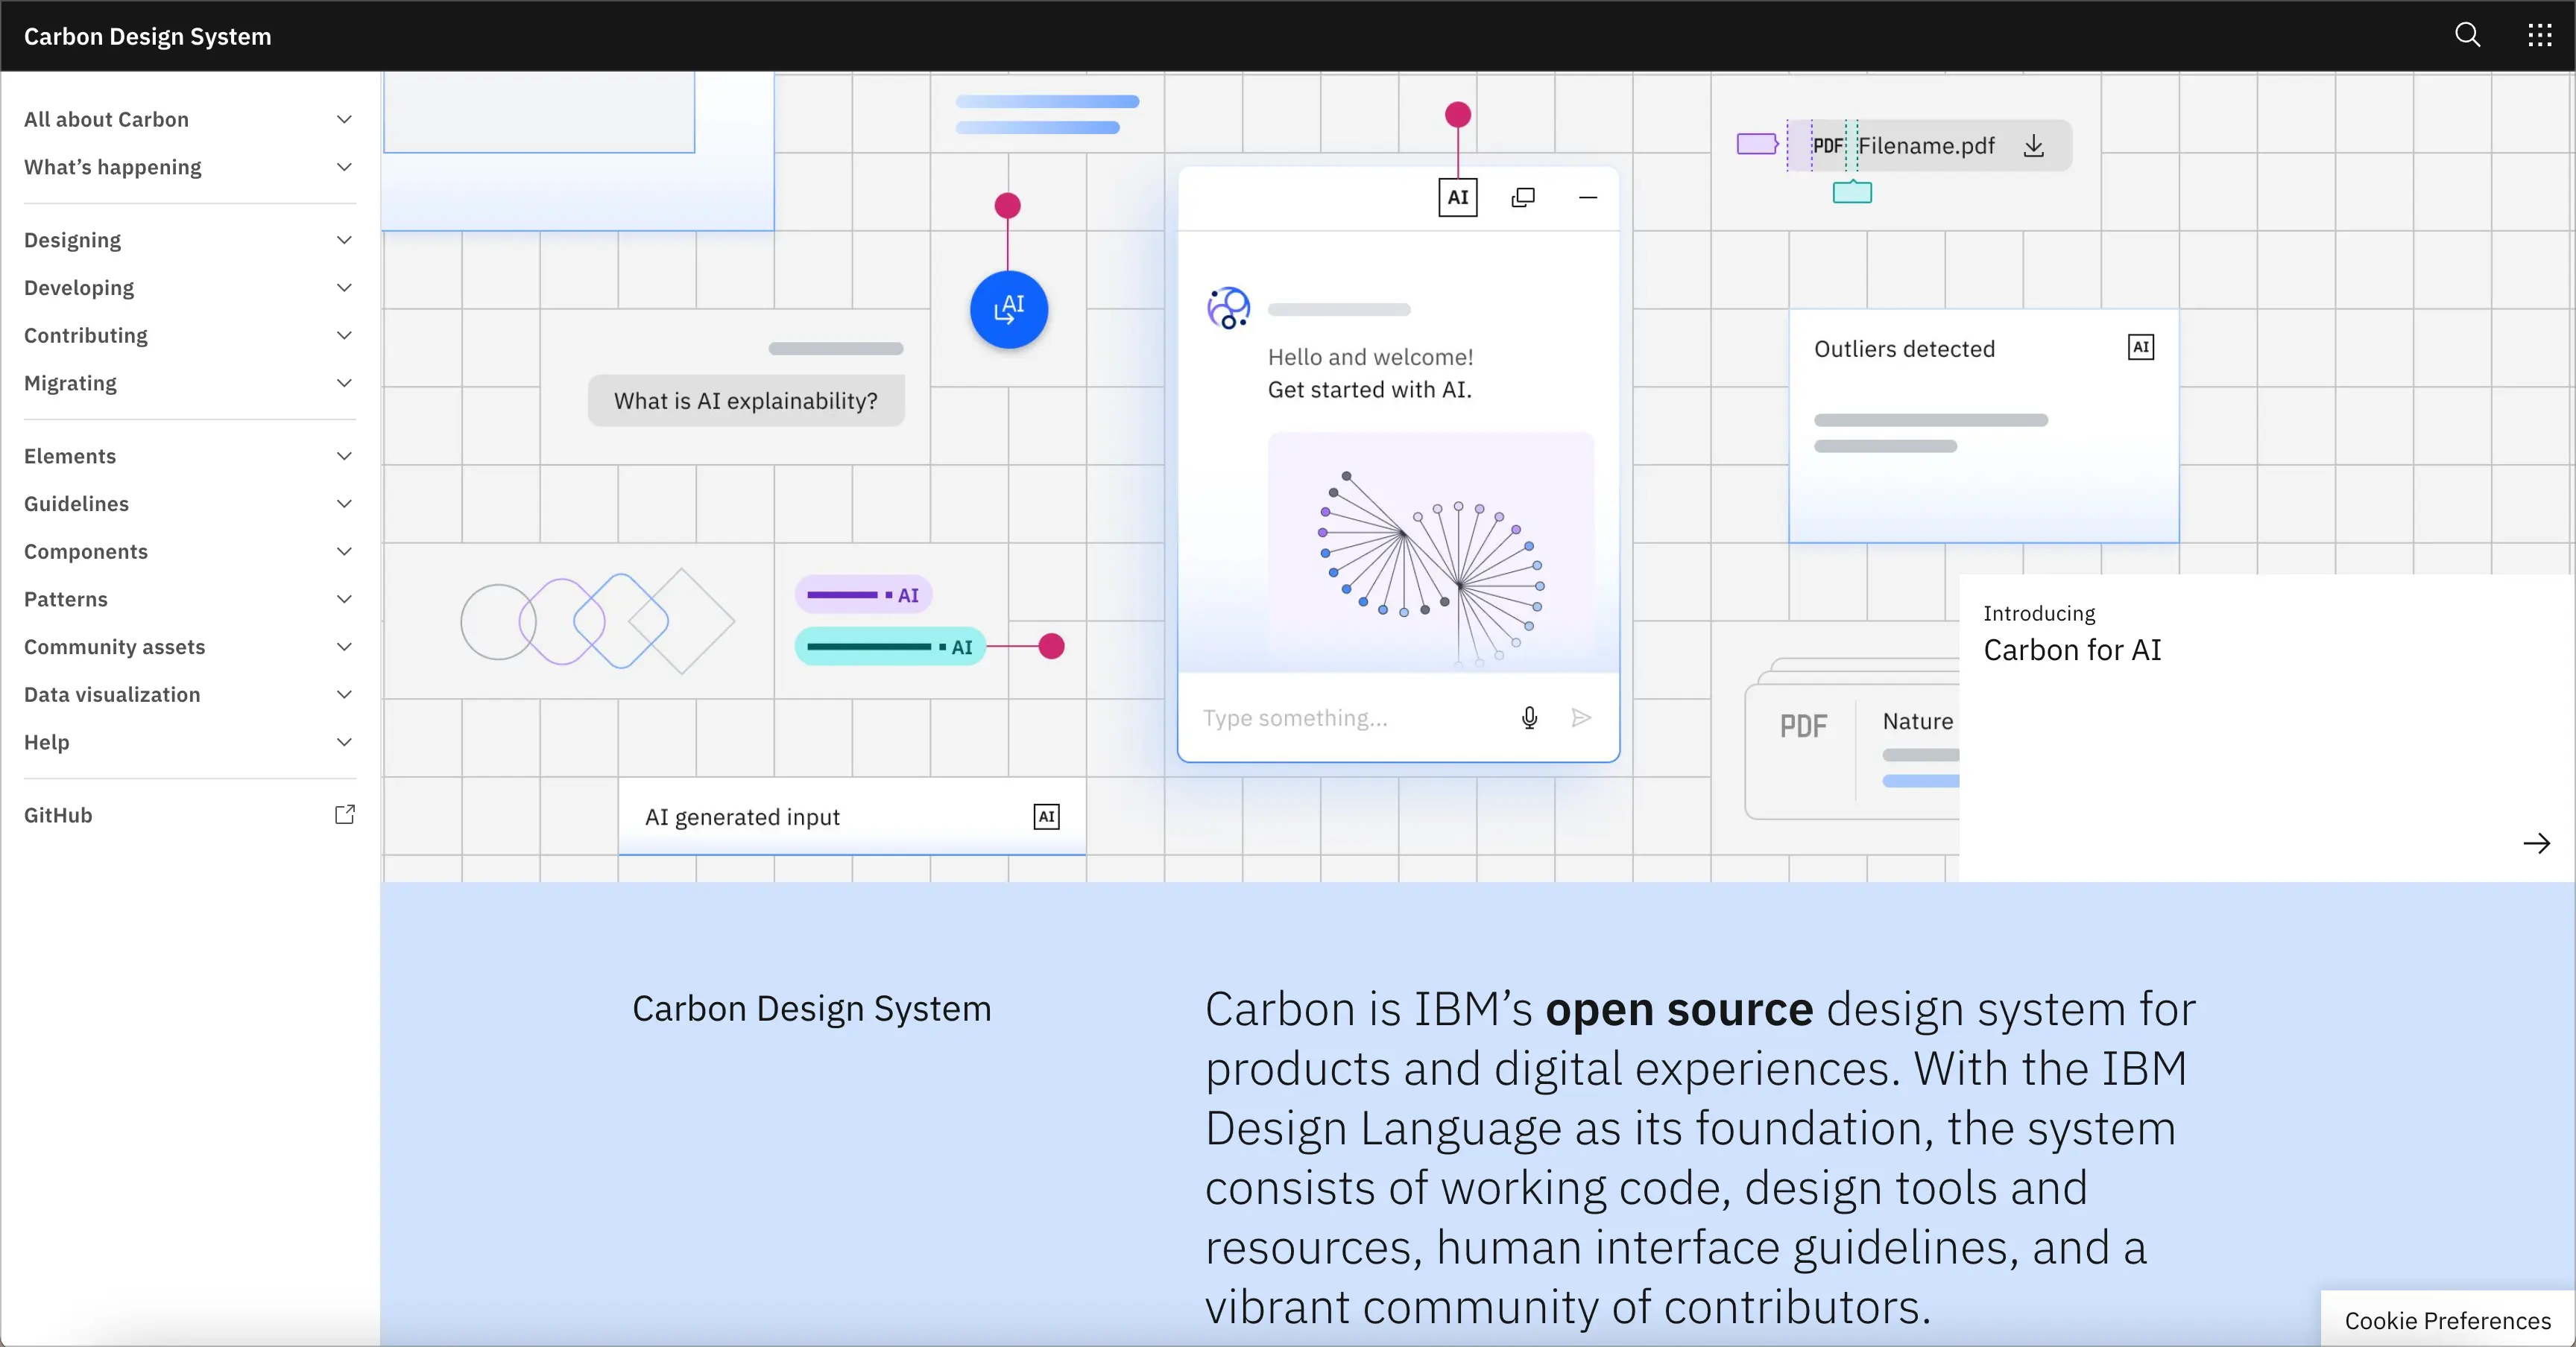Open the Community assets nav item
This screenshot has height=1347, width=2576.
click(189, 647)
